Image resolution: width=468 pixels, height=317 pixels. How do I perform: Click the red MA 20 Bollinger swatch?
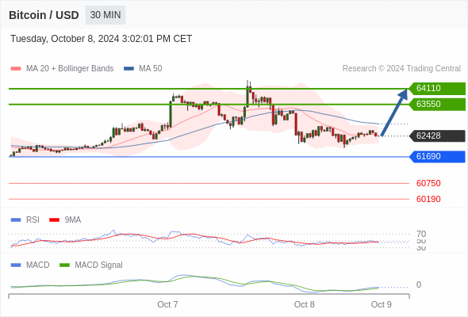pos(16,69)
